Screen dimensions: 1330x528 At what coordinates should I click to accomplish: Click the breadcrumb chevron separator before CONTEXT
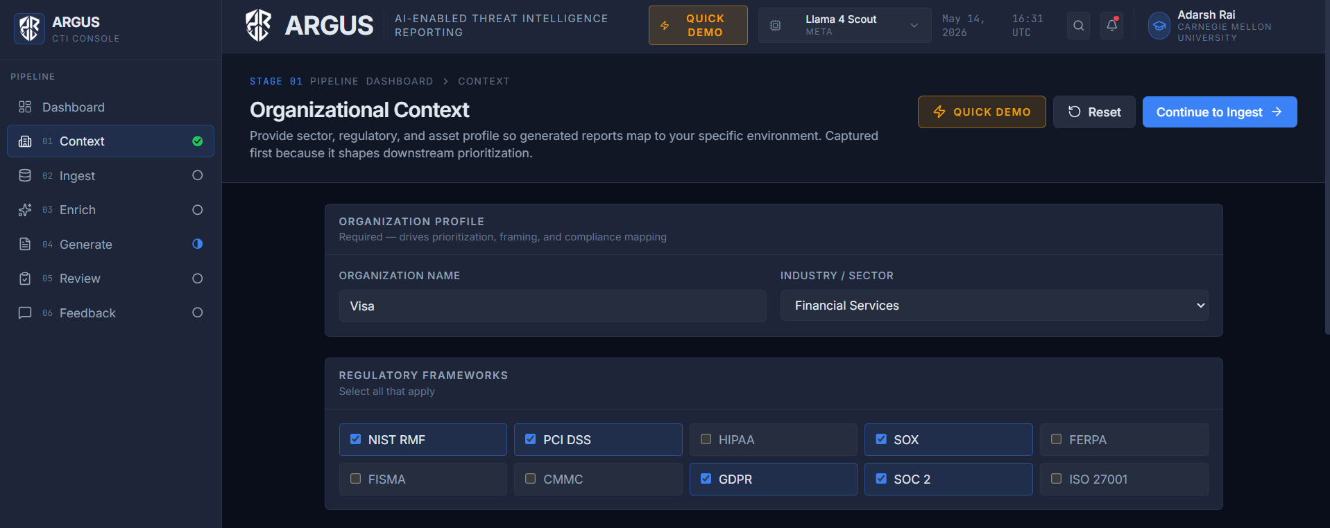click(445, 81)
